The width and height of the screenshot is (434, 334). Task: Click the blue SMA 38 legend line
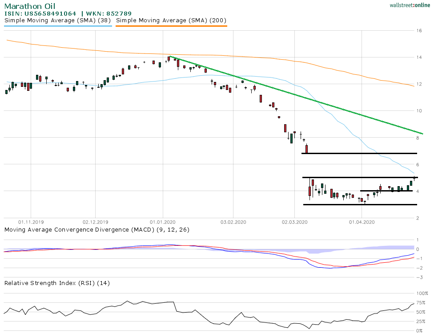coord(58,26)
